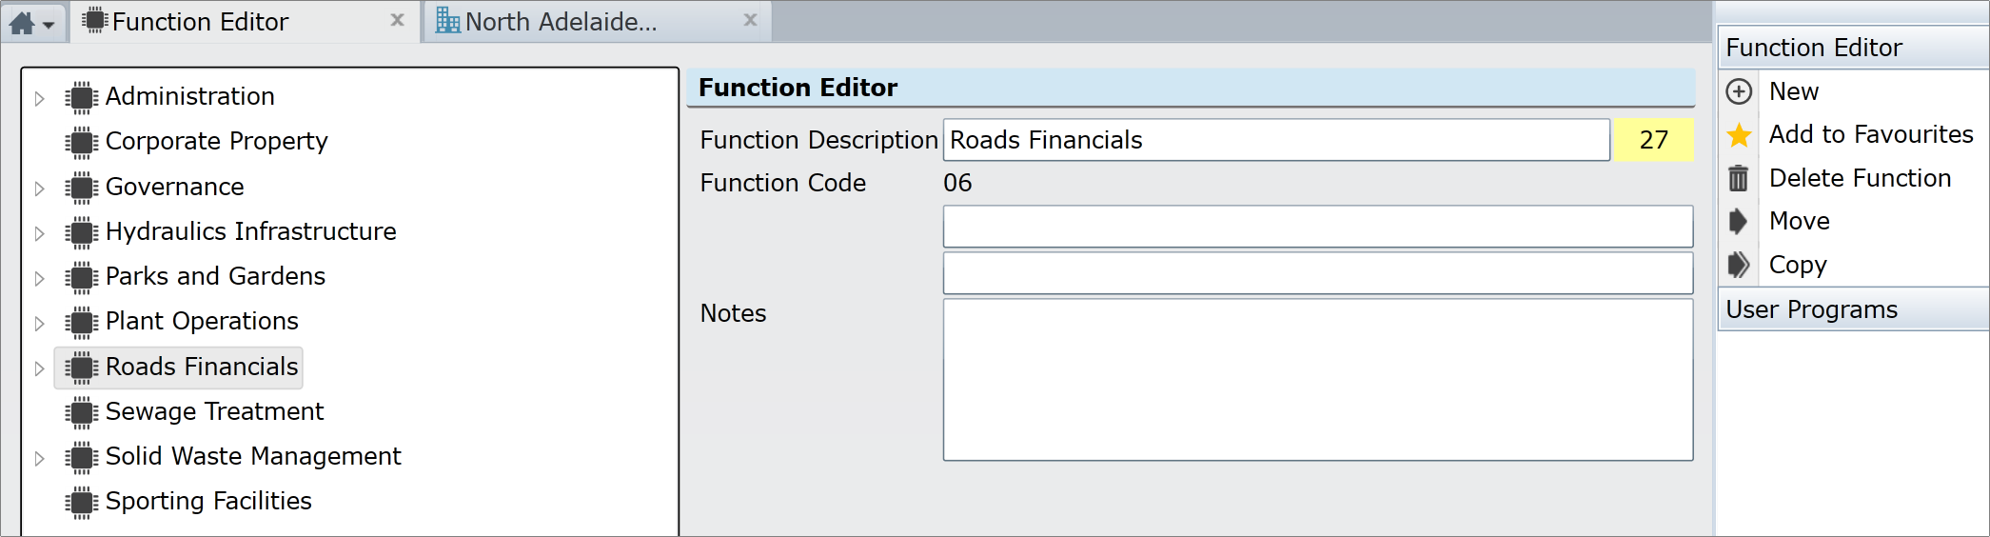Click the New function plus icon
Viewport: 1990px width, 537px height.
pos(1739,91)
